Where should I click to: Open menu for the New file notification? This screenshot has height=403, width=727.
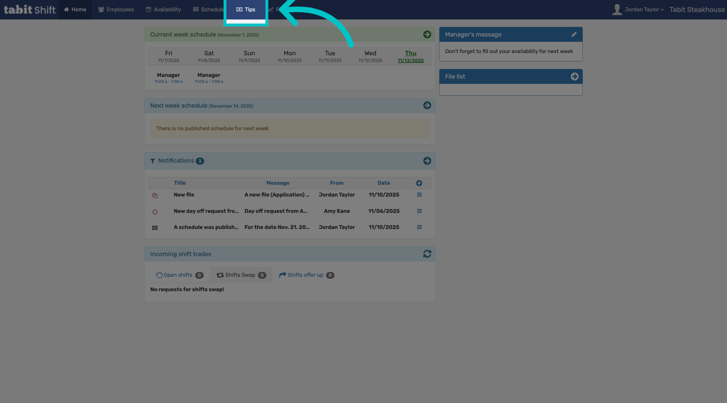coord(419,195)
